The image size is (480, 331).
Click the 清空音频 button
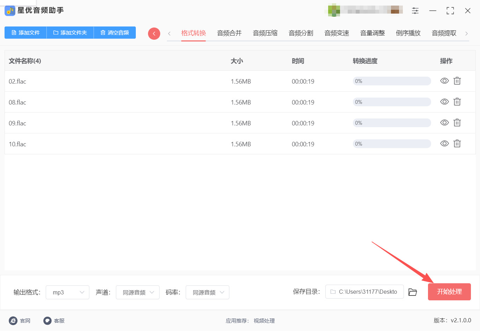tap(115, 32)
